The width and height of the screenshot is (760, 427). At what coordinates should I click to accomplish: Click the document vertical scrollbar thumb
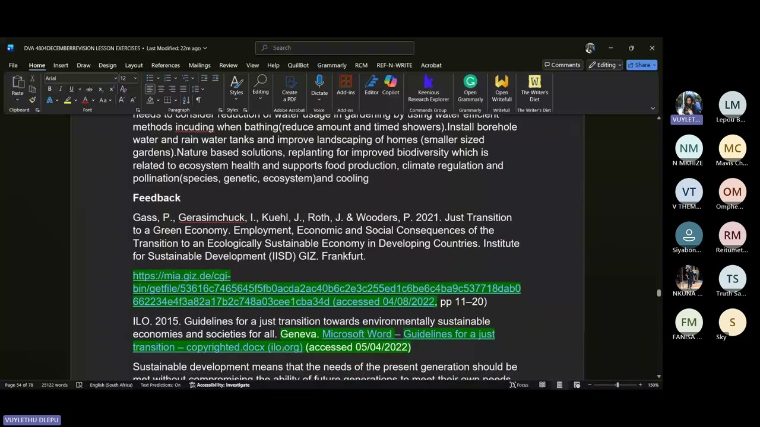[x=658, y=293]
